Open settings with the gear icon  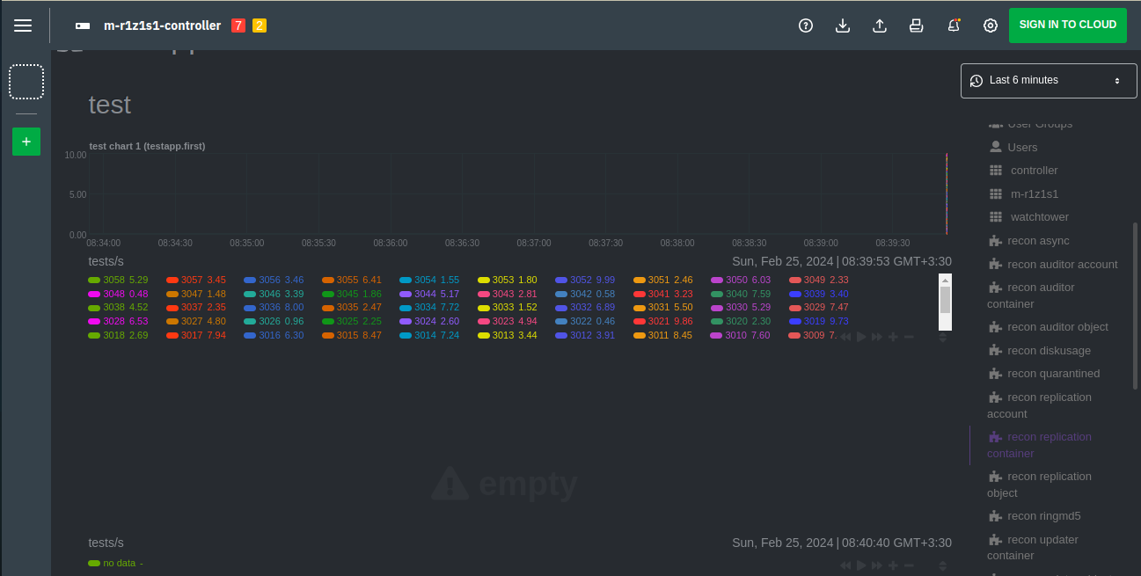tap(991, 26)
